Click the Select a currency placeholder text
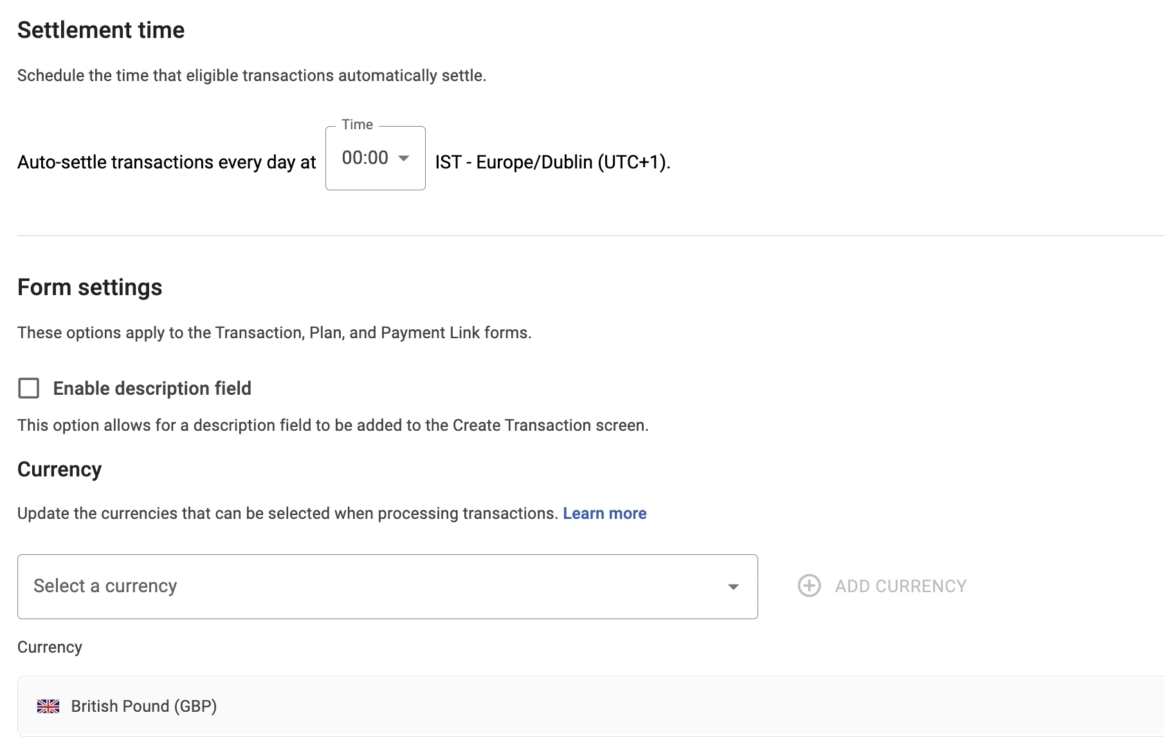 pyautogui.click(x=105, y=586)
